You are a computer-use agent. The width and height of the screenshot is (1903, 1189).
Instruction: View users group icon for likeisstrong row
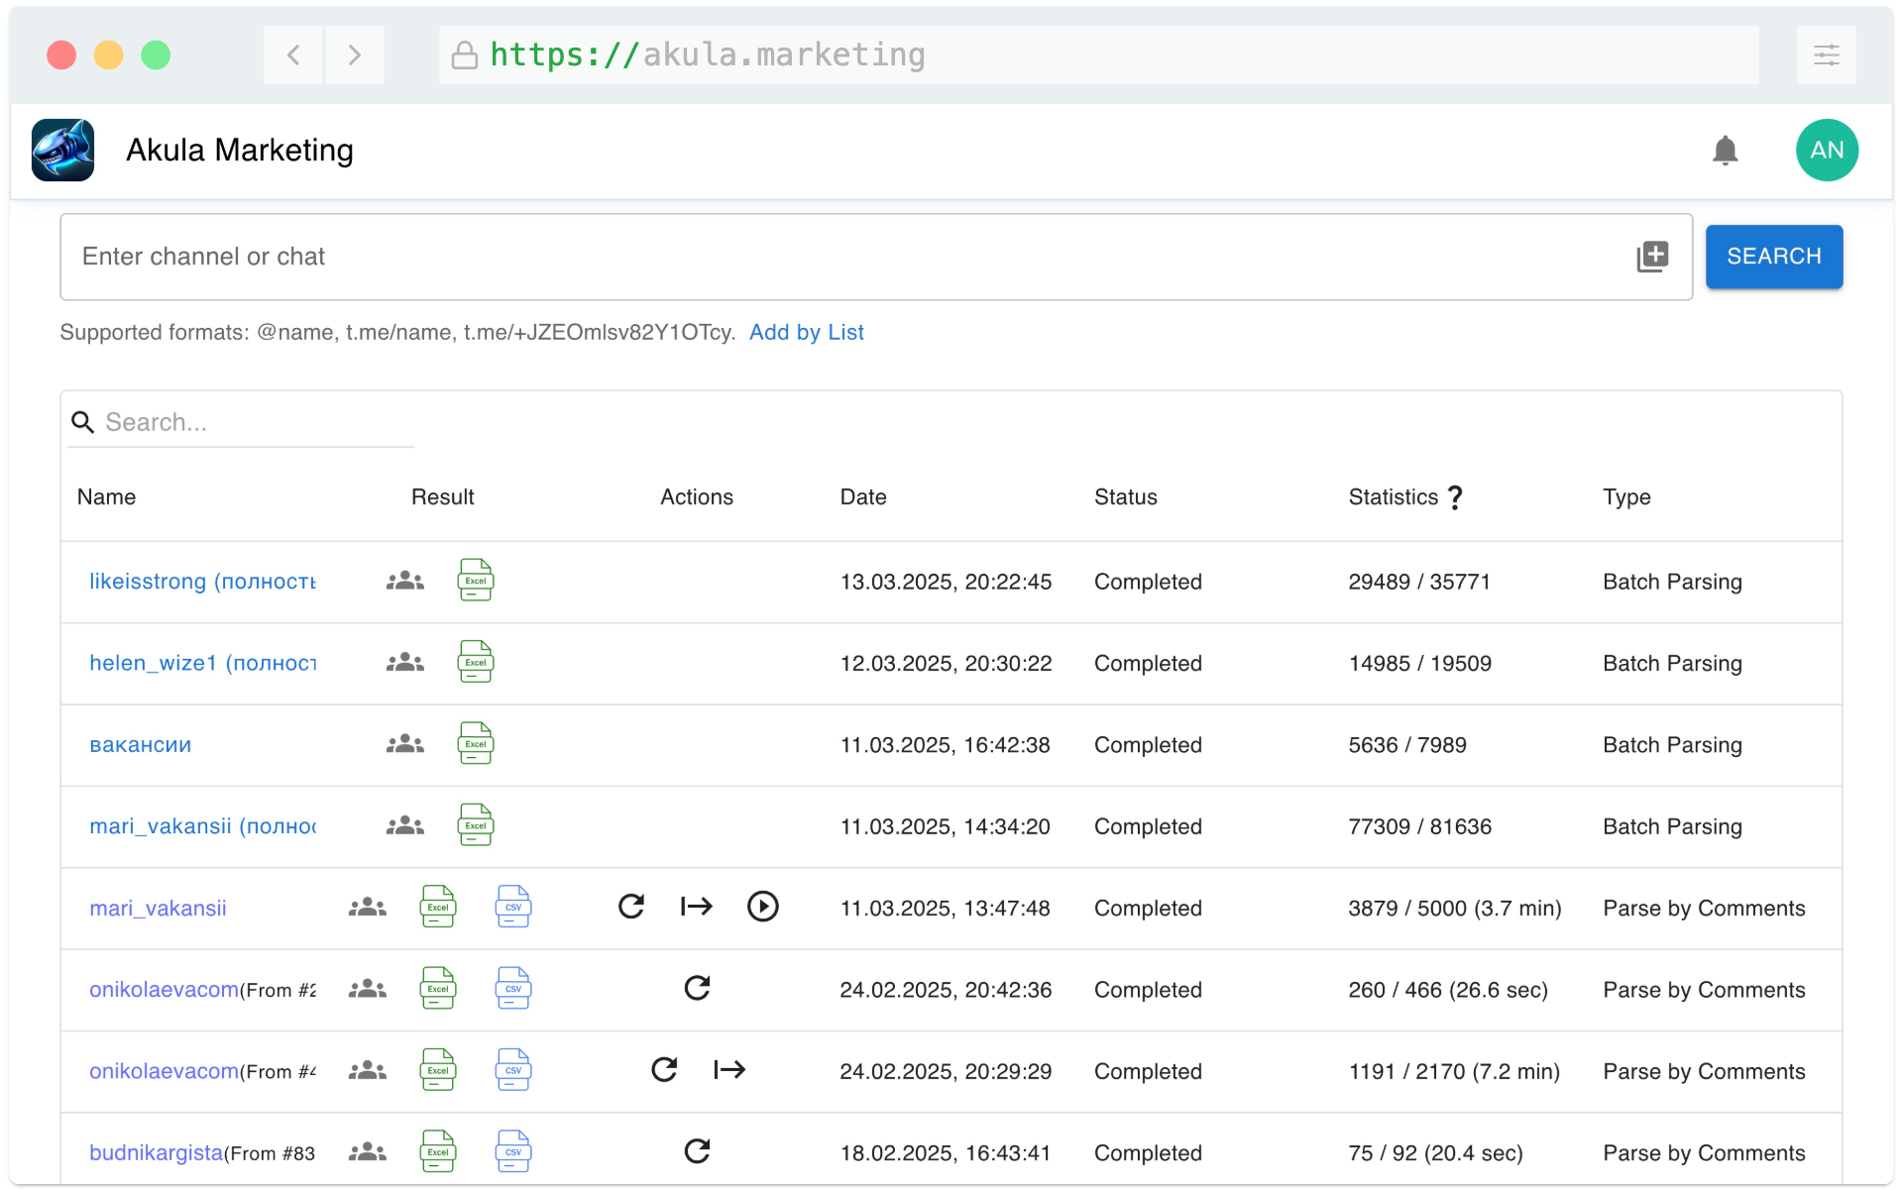tap(405, 582)
